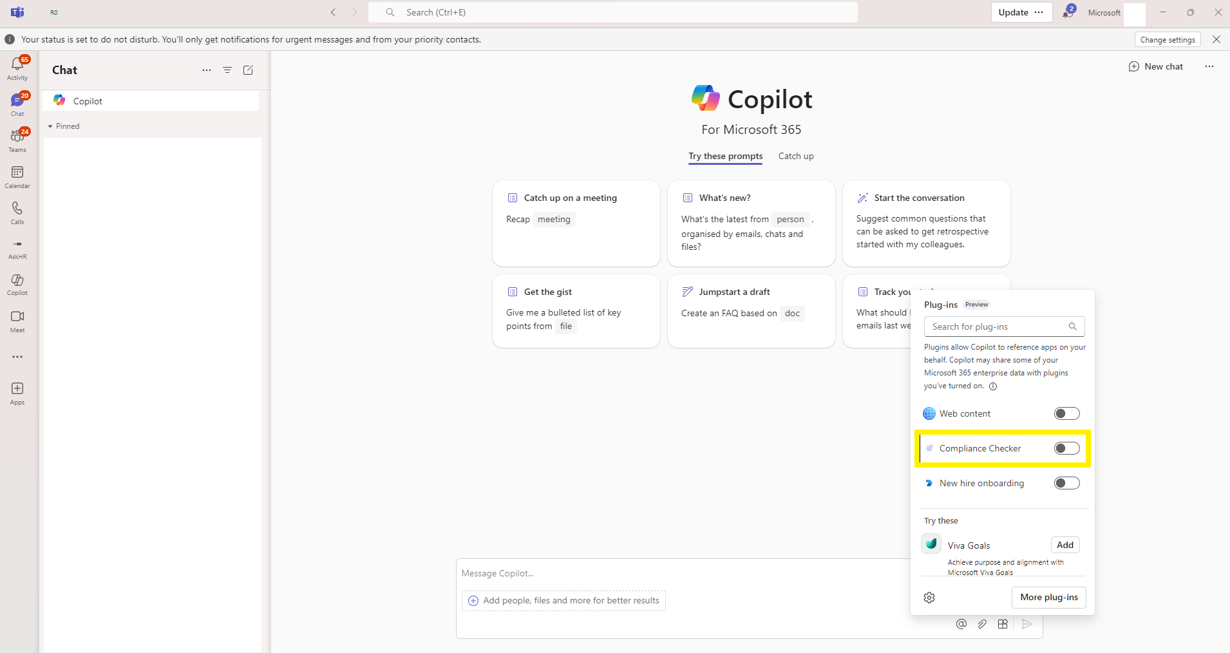Add the Viva Goals plug-in
This screenshot has height=653, width=1230.
1065,545
